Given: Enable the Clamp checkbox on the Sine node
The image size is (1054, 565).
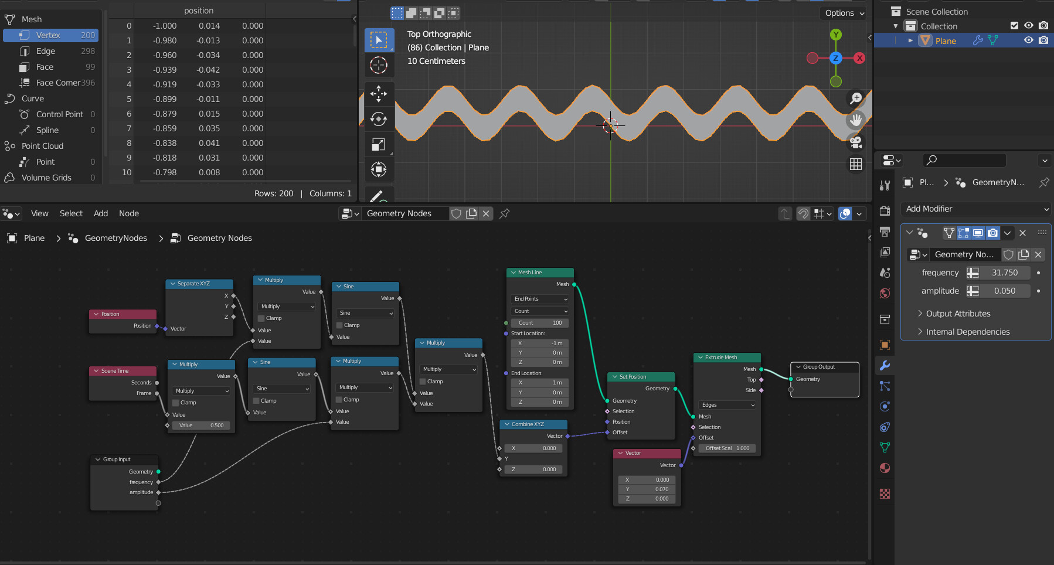Looking at the screenshot, I should 340,325.
